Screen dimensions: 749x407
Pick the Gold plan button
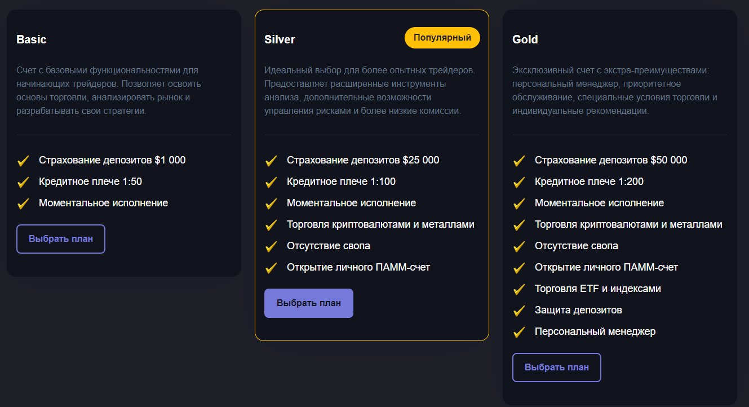tap(557, 368)
